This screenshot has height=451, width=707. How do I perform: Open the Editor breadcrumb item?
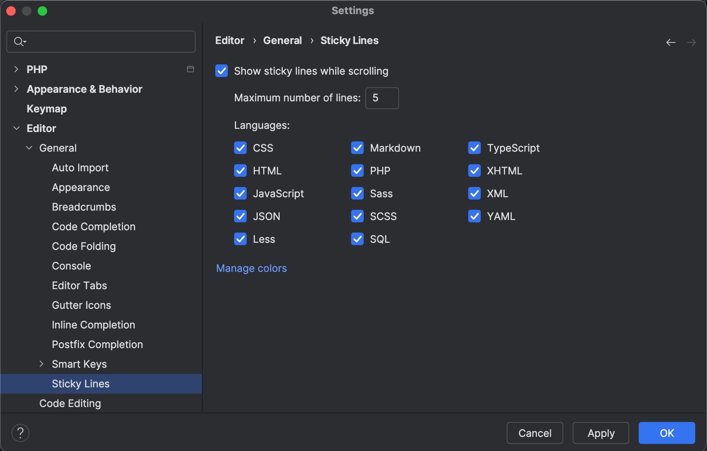tap(229, 40)
